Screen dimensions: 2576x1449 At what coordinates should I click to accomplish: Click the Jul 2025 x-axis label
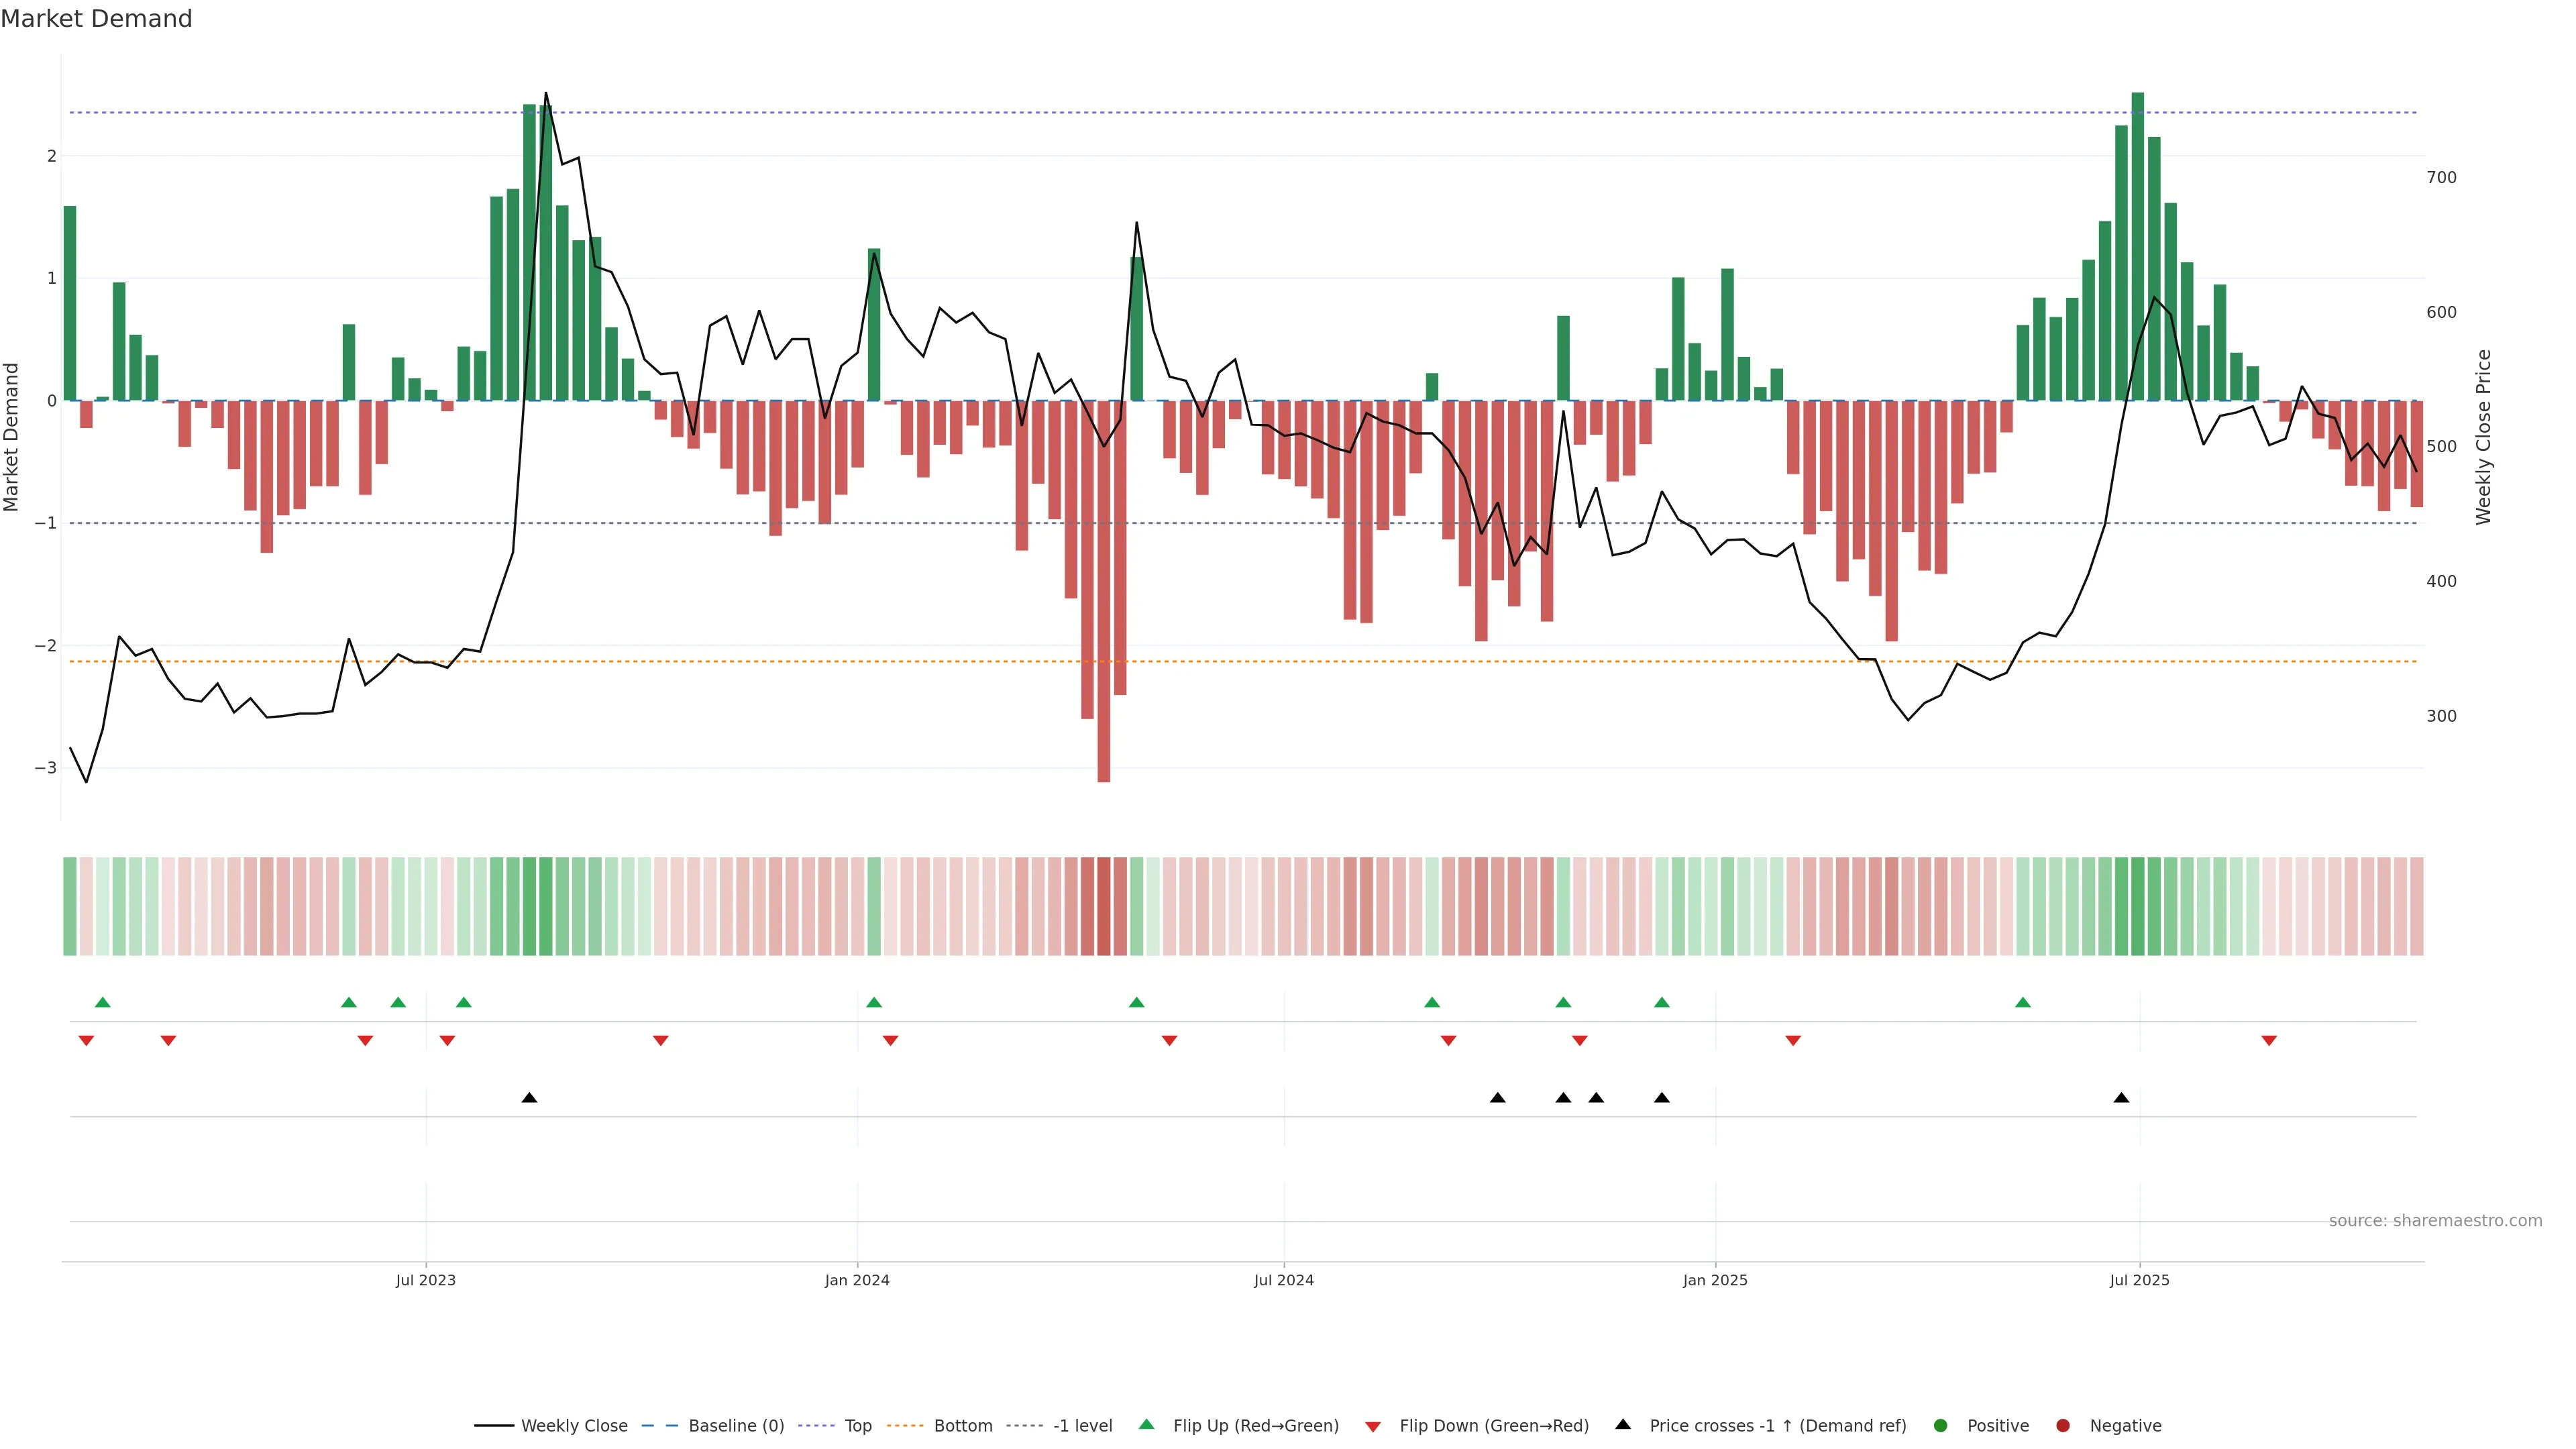click(2139, 1280)
